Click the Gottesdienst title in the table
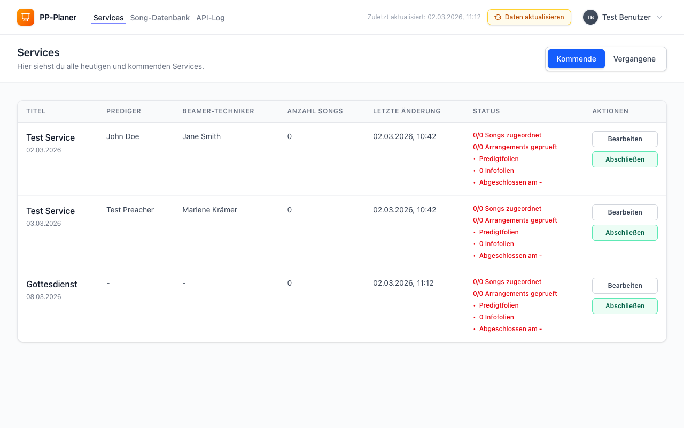 pyautogui.click(x=52, y=284)
